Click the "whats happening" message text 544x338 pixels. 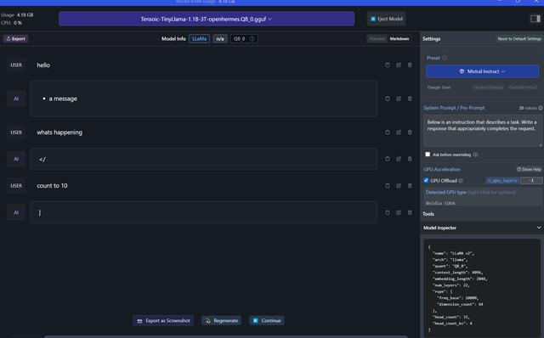pyautogui.click(x=59, y=132)
